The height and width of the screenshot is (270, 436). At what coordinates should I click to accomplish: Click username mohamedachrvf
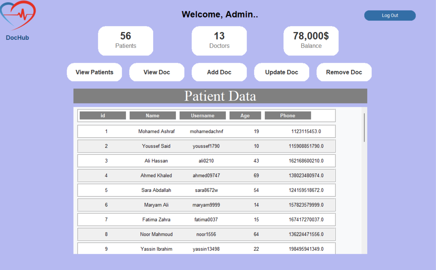(x=206, y=131)
